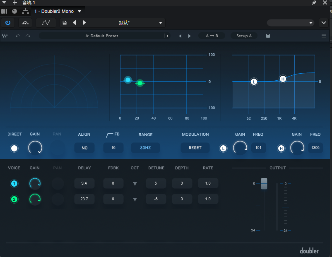332x257 pixels.
Task: Pin the plugin window
Action: pyautogui.click(x=314, y=3)
